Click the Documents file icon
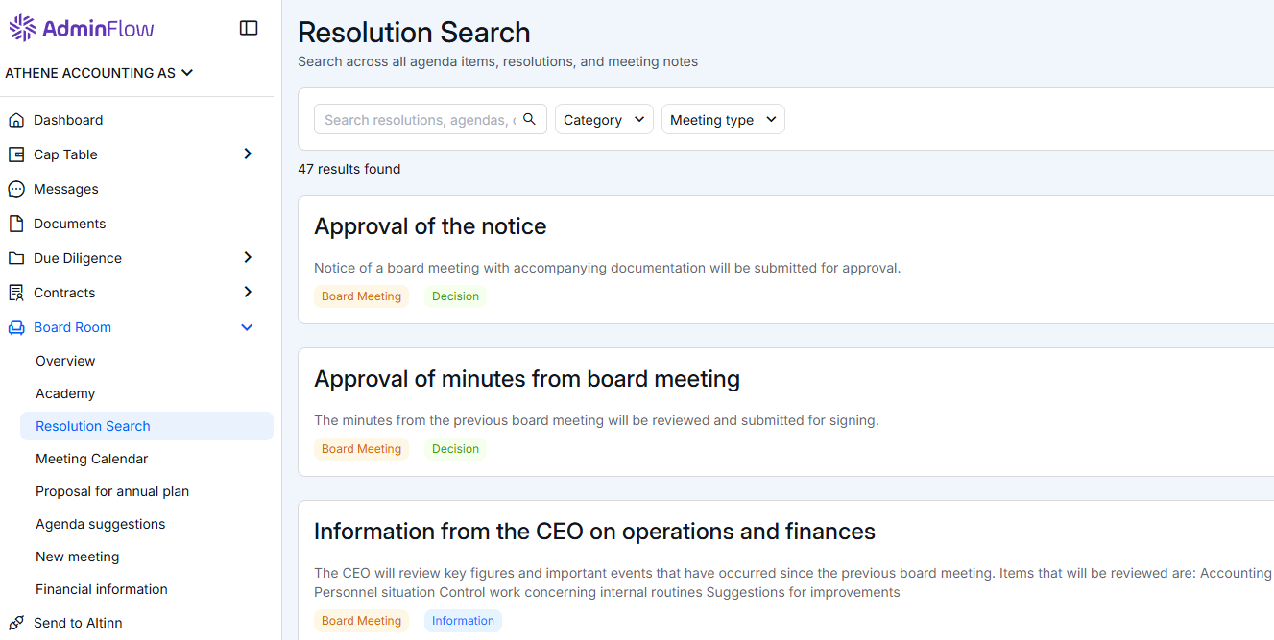 15,224
